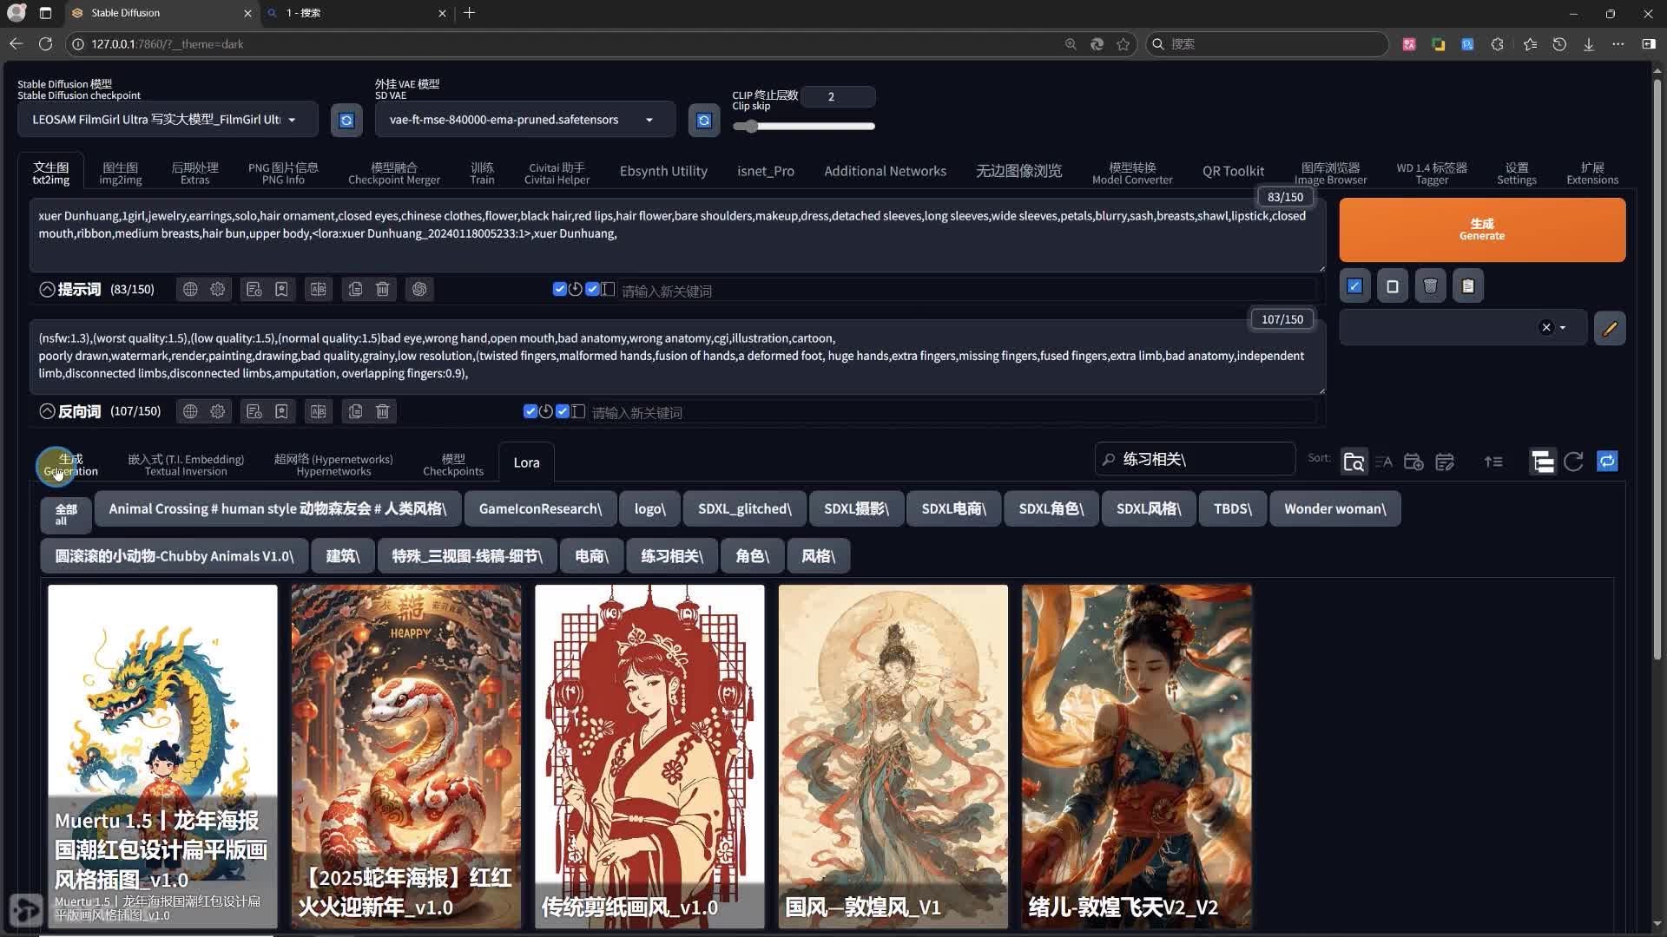Click the clipboard paste icon below Generate
Screen dimensions: 1667x937
click(1468, 286)
